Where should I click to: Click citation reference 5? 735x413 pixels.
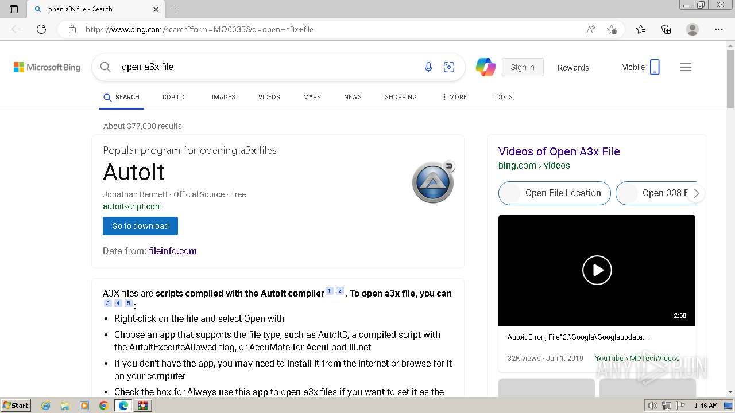pyautogui.click(x=129, y=303)
